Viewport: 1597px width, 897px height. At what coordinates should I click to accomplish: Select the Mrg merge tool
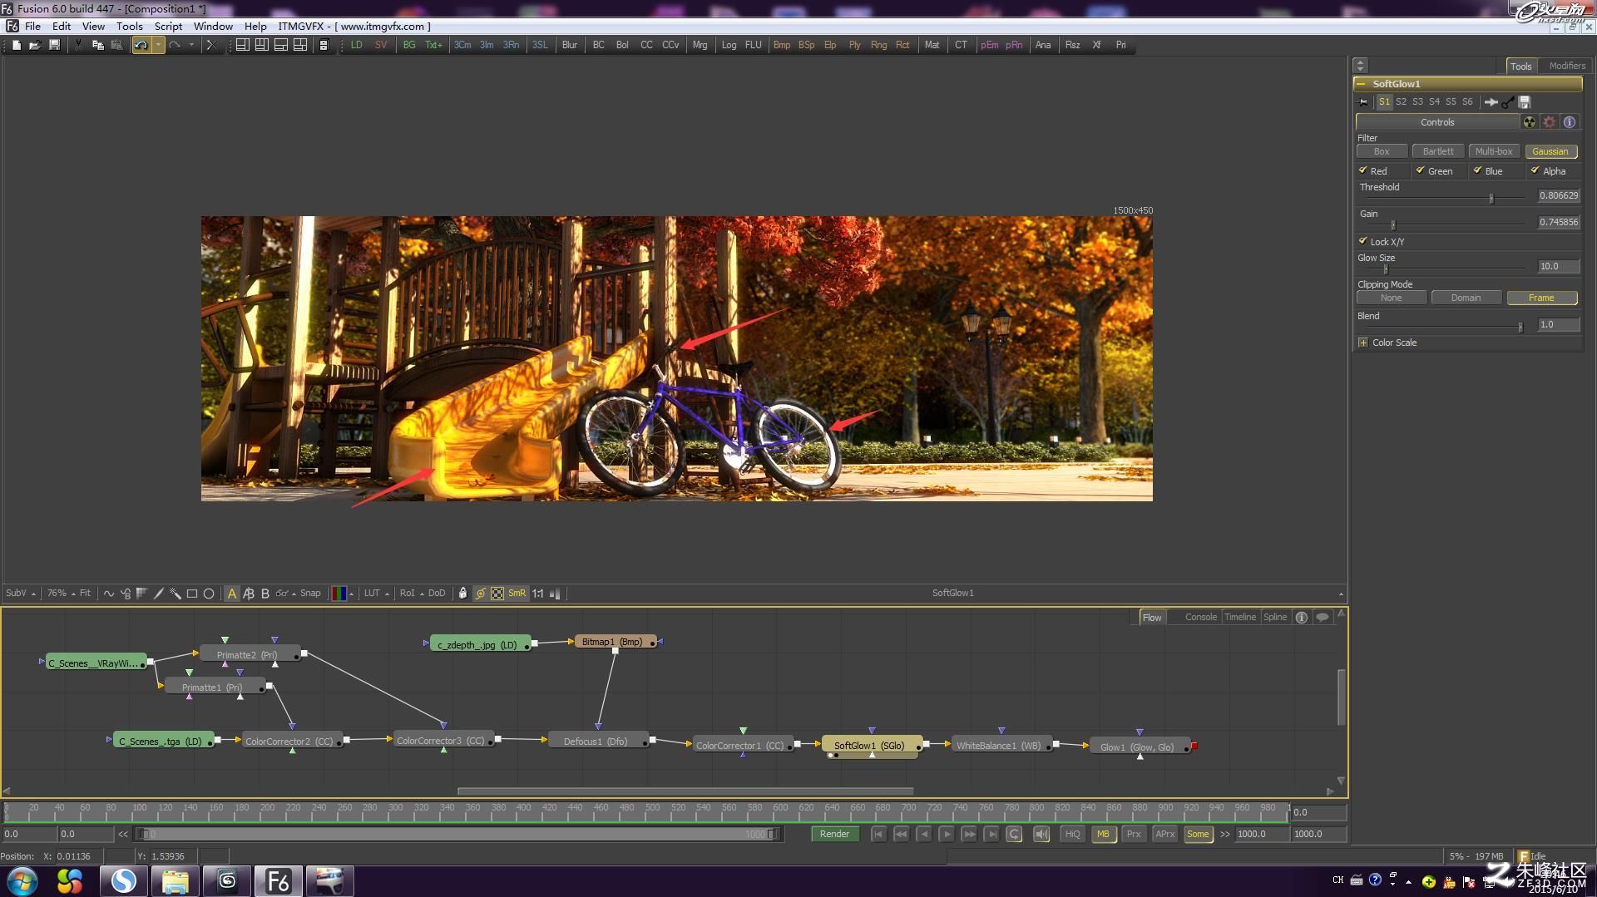700,45
